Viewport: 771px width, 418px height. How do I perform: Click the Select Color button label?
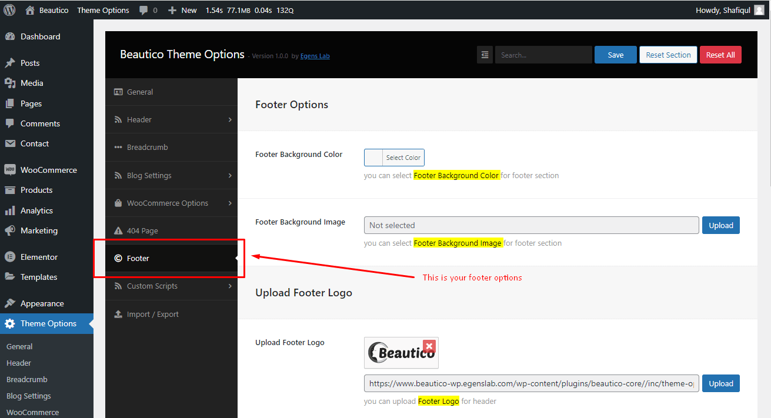click(x=403, y=158)
